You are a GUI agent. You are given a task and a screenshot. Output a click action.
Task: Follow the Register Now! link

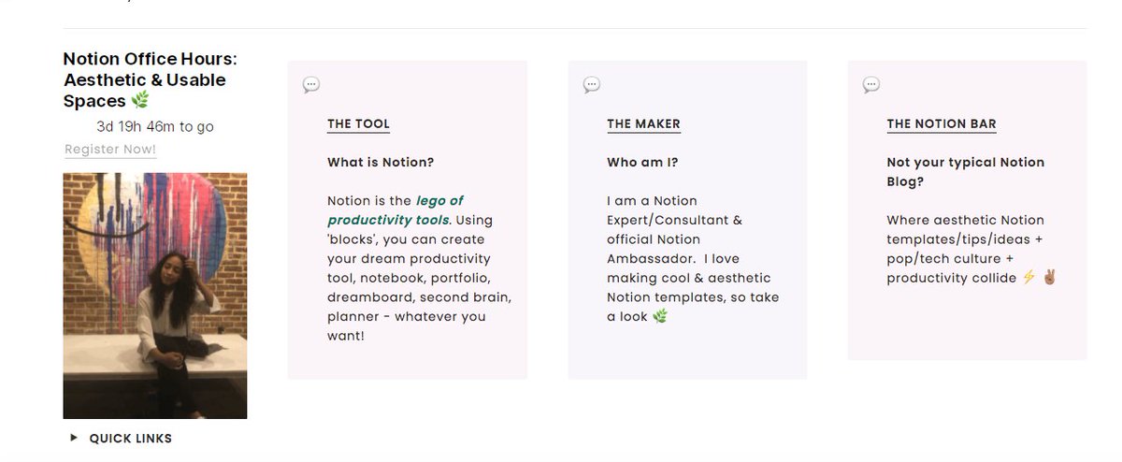click(110, 150)
